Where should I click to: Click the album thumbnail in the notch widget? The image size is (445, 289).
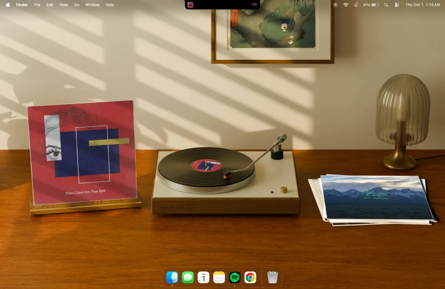pos(190,4)
